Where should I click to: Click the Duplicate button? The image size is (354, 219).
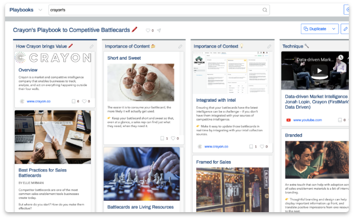[x=315, y=29]
